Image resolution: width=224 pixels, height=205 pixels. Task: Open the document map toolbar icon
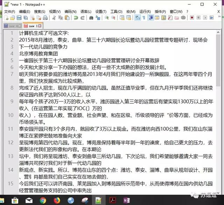tap(163, 18)
